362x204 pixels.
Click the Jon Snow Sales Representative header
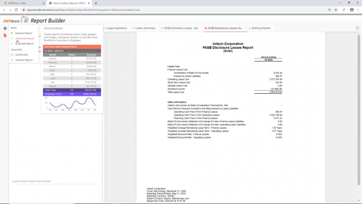(x=72, y=47)
